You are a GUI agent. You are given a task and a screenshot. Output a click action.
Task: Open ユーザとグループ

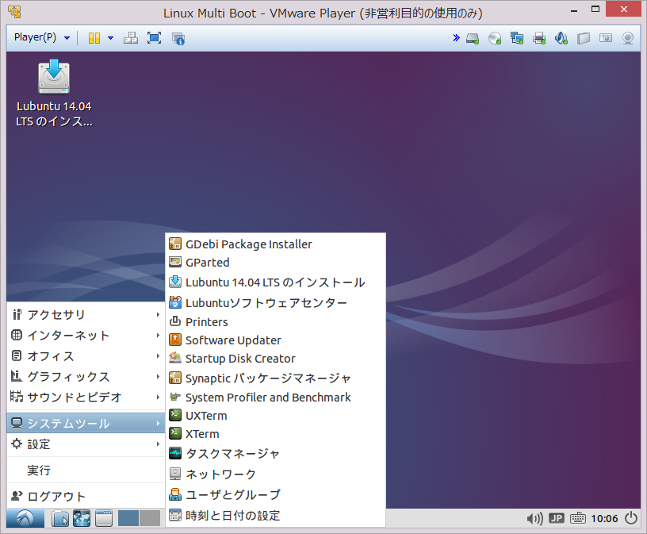tap(275, 494)
